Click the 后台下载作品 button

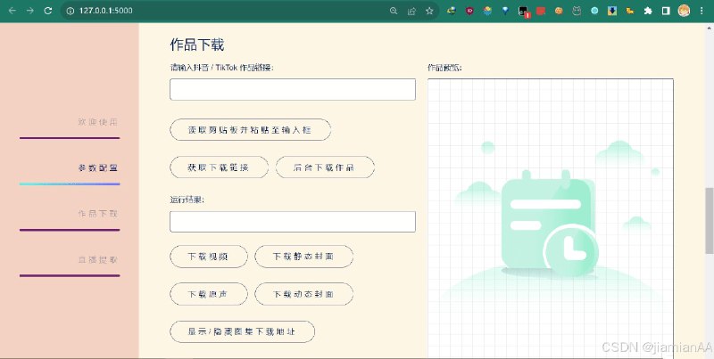[x=325, y=167]
